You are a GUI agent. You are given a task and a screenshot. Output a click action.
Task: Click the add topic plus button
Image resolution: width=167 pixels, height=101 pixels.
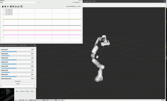click(36, 2)
